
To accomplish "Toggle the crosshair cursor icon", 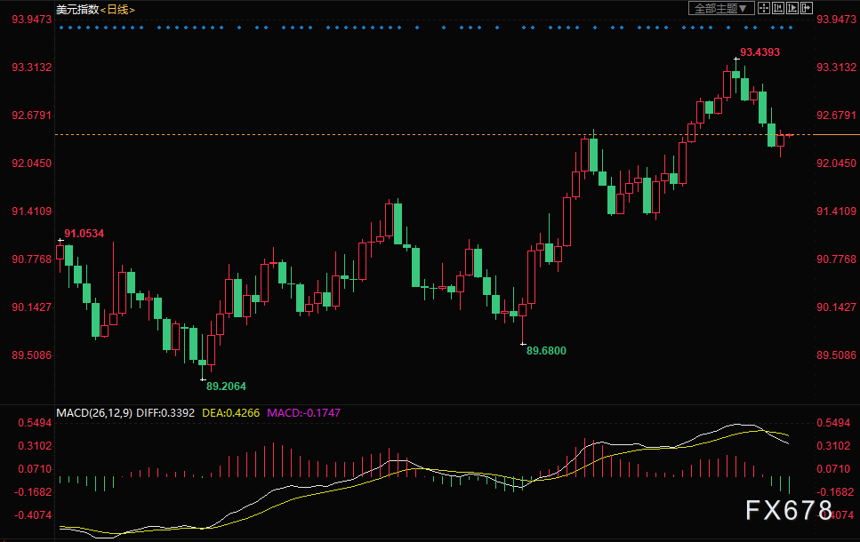I will (x=763, y=8).
